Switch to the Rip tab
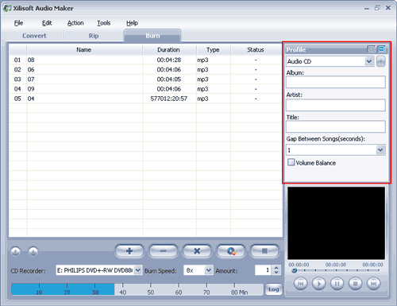The width and height of the screenshot is (397, 306). [94, 36]
